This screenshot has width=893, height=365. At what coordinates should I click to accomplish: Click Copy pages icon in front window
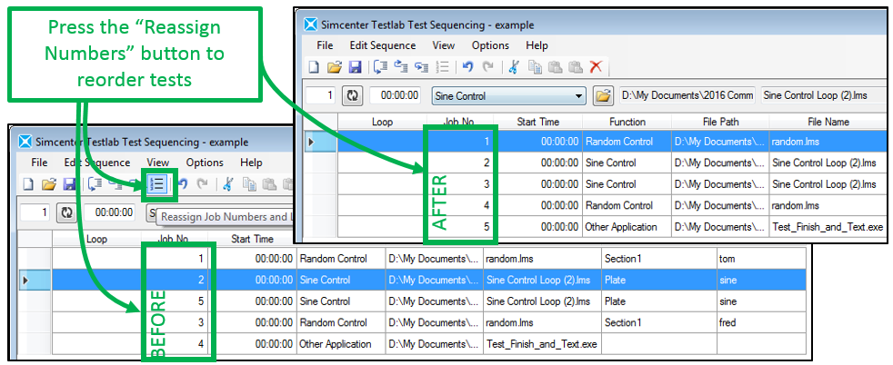[535, 68]
